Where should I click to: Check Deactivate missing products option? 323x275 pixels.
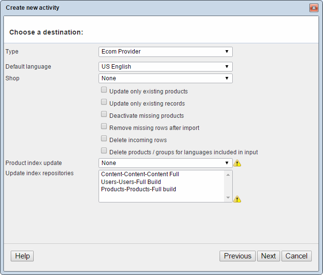[104, 114]
